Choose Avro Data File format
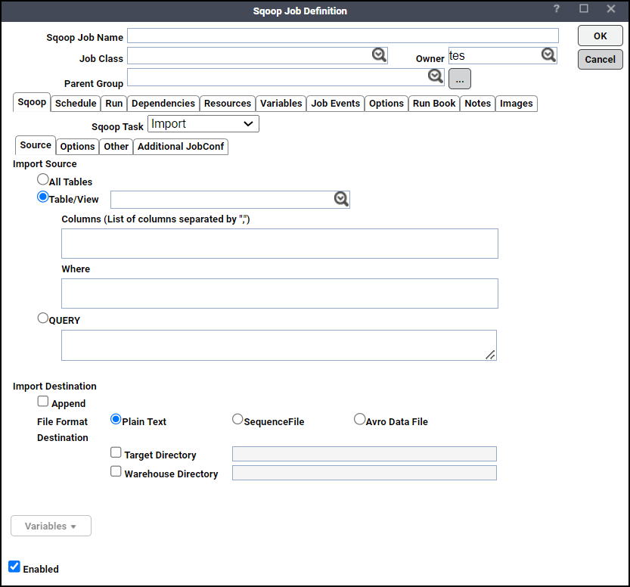 359,420
